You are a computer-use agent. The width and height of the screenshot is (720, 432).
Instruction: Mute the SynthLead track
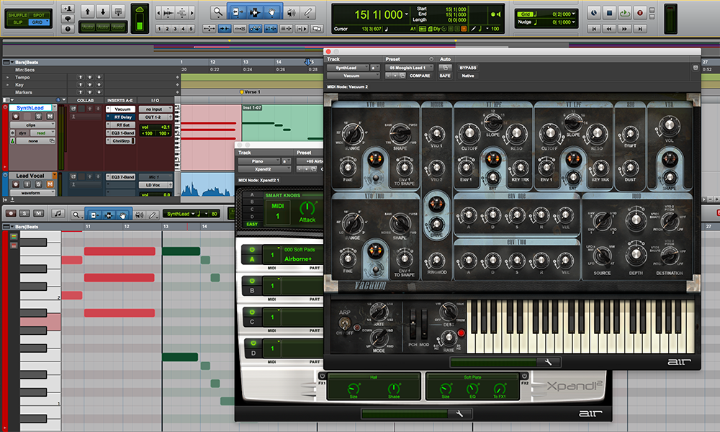coord(50,117)
